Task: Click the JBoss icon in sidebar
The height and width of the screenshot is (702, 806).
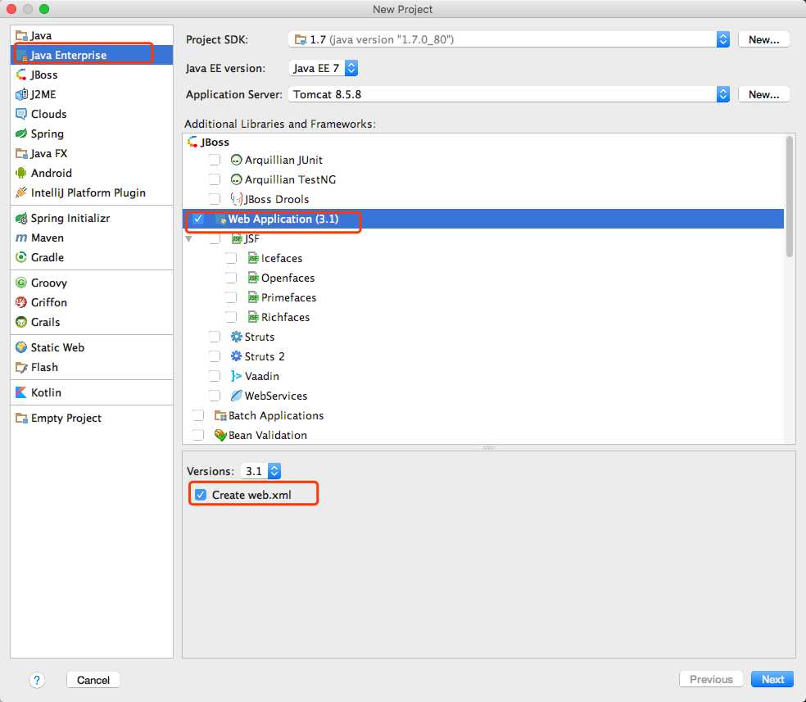Action: [21, 75]
